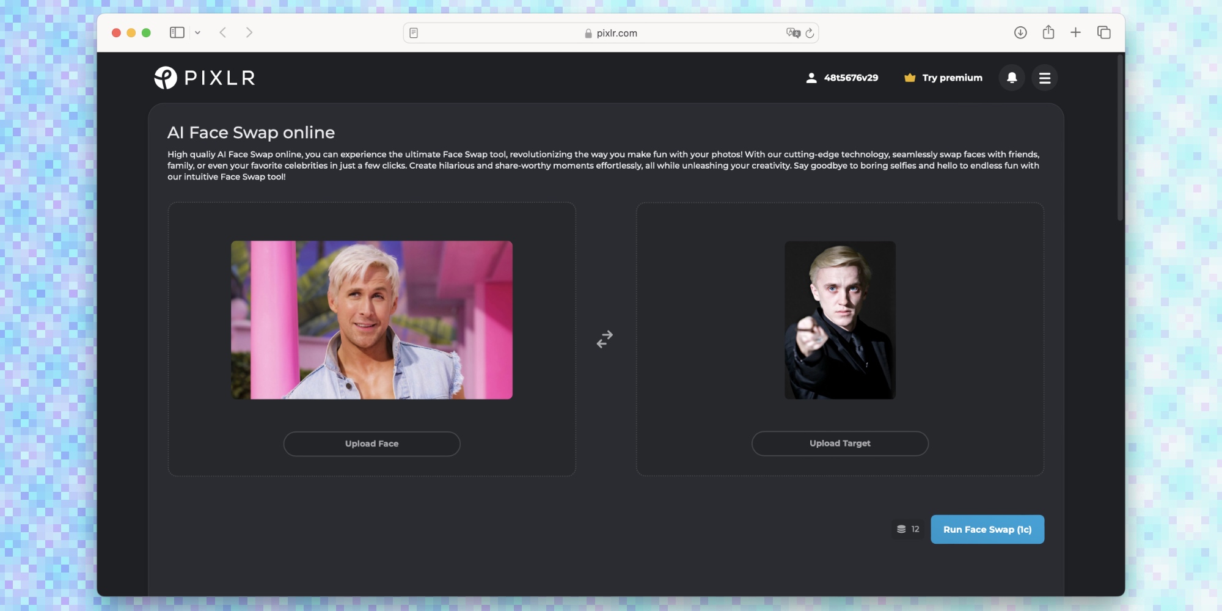1222x611 pixels.
Task: Open the share sheet in the browser toolbar
Action: 1048,32
